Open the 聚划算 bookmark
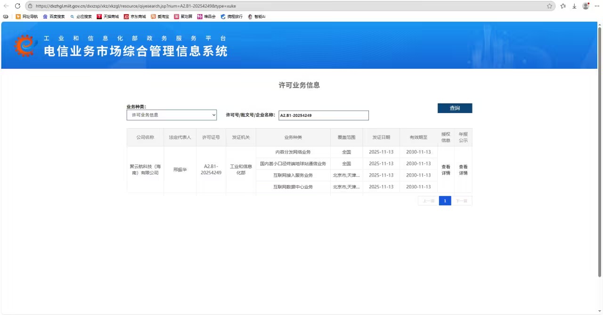 [183, 16]
